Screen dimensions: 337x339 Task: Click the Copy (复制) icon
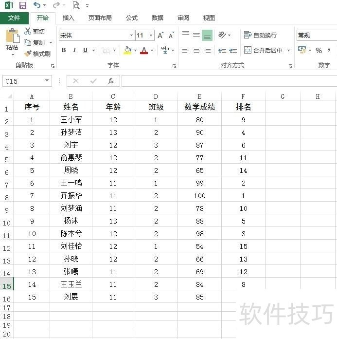pos(27,42)
